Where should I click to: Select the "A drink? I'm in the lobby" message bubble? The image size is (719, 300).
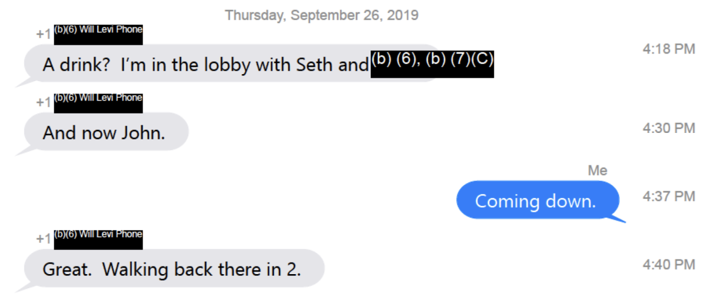(x=234, y=64)
